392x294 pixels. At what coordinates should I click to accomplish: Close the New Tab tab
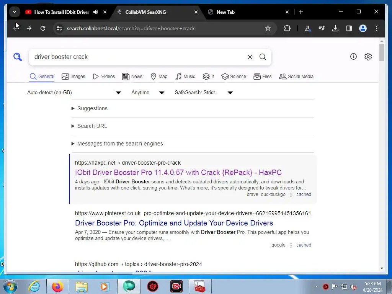[x=287, y=12]
